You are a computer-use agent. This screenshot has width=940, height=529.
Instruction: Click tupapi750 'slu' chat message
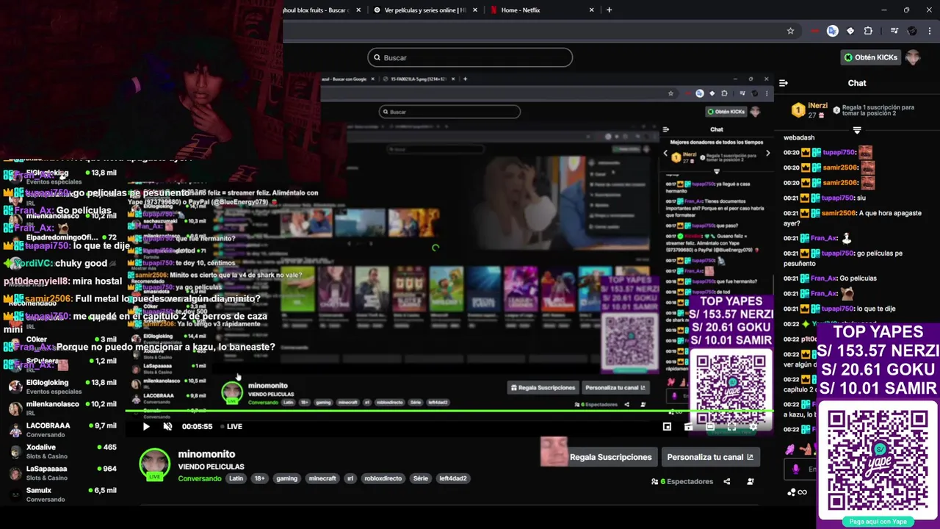825,198
